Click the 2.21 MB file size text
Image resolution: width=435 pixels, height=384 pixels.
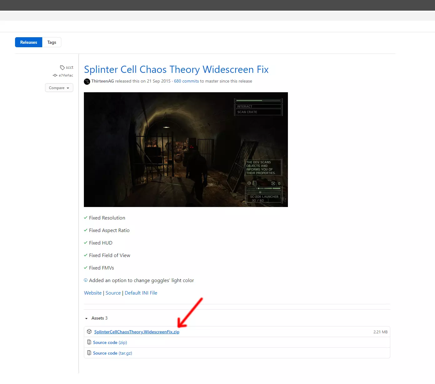click(381, 332)
